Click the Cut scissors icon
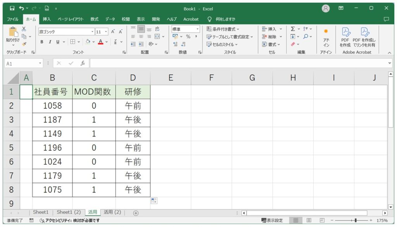 pos(24,29)
